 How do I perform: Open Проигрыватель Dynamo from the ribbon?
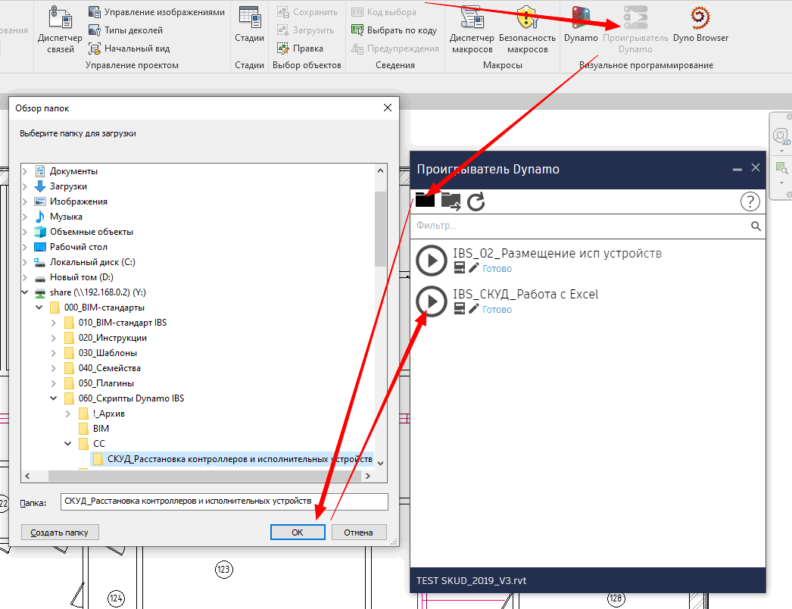tap(635, 30)
